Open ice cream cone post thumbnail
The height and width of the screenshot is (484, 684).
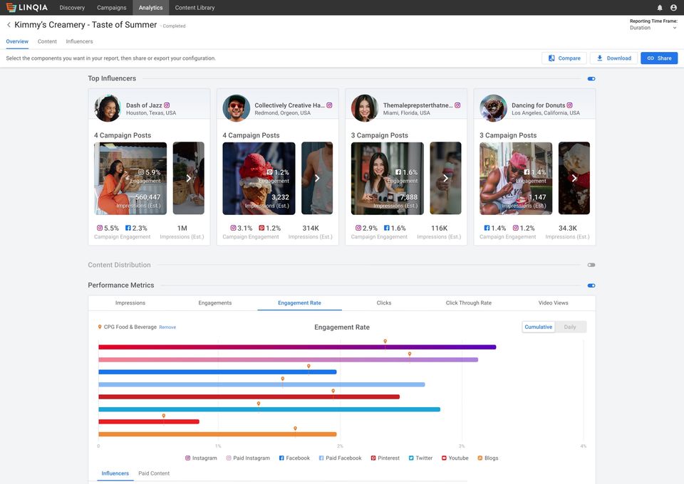(x=259, y=178)
